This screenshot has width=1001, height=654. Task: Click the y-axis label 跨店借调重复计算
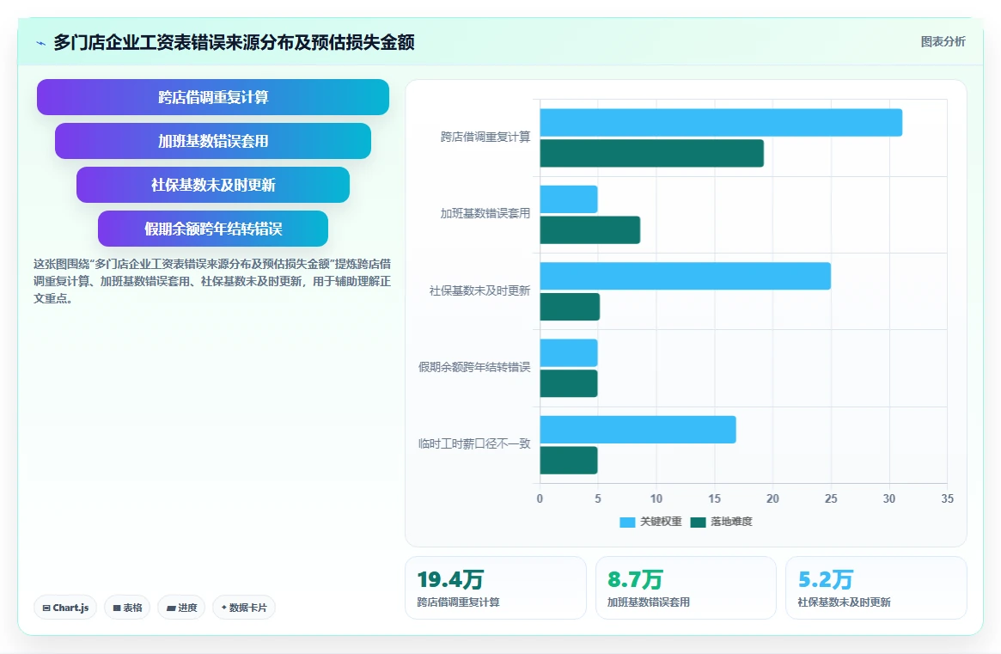[485, 137]
